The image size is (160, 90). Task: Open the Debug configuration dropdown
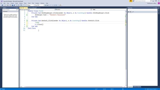30,5
